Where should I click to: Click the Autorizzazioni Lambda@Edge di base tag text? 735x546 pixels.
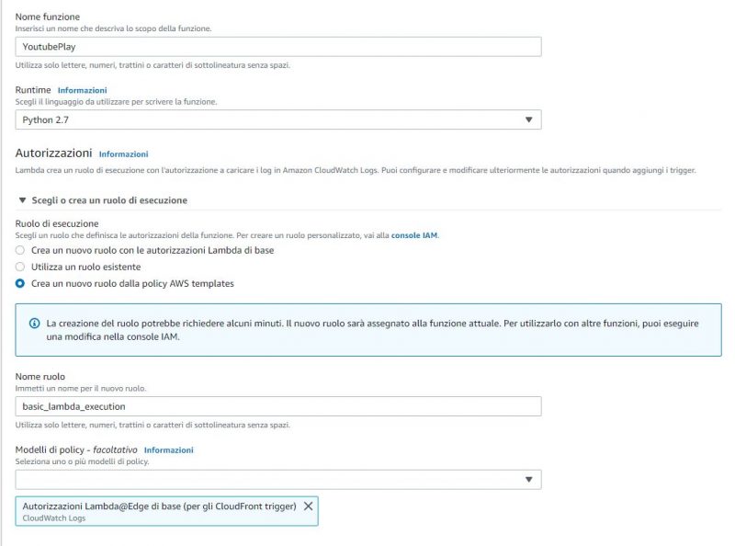coord(159,506)
